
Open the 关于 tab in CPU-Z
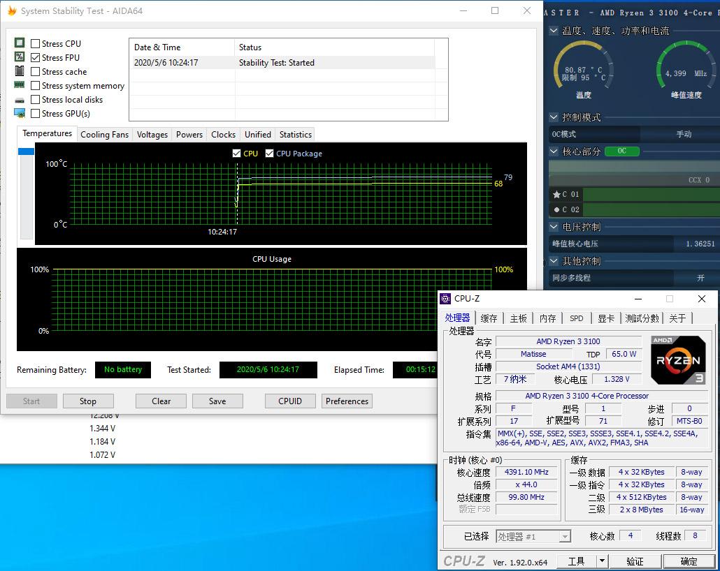pyautogui.click(x=677, y=318)
